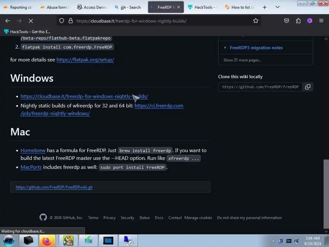Open the cloudbase.it freerdp nightly builds link
This screenshot has height=247, width=329.
coord(84,96)
